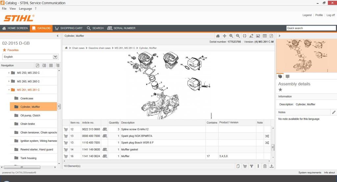The width and height of the screenshot is (337, 182).
Task: Select the pencil annotate tool
Action: point(251,36)
